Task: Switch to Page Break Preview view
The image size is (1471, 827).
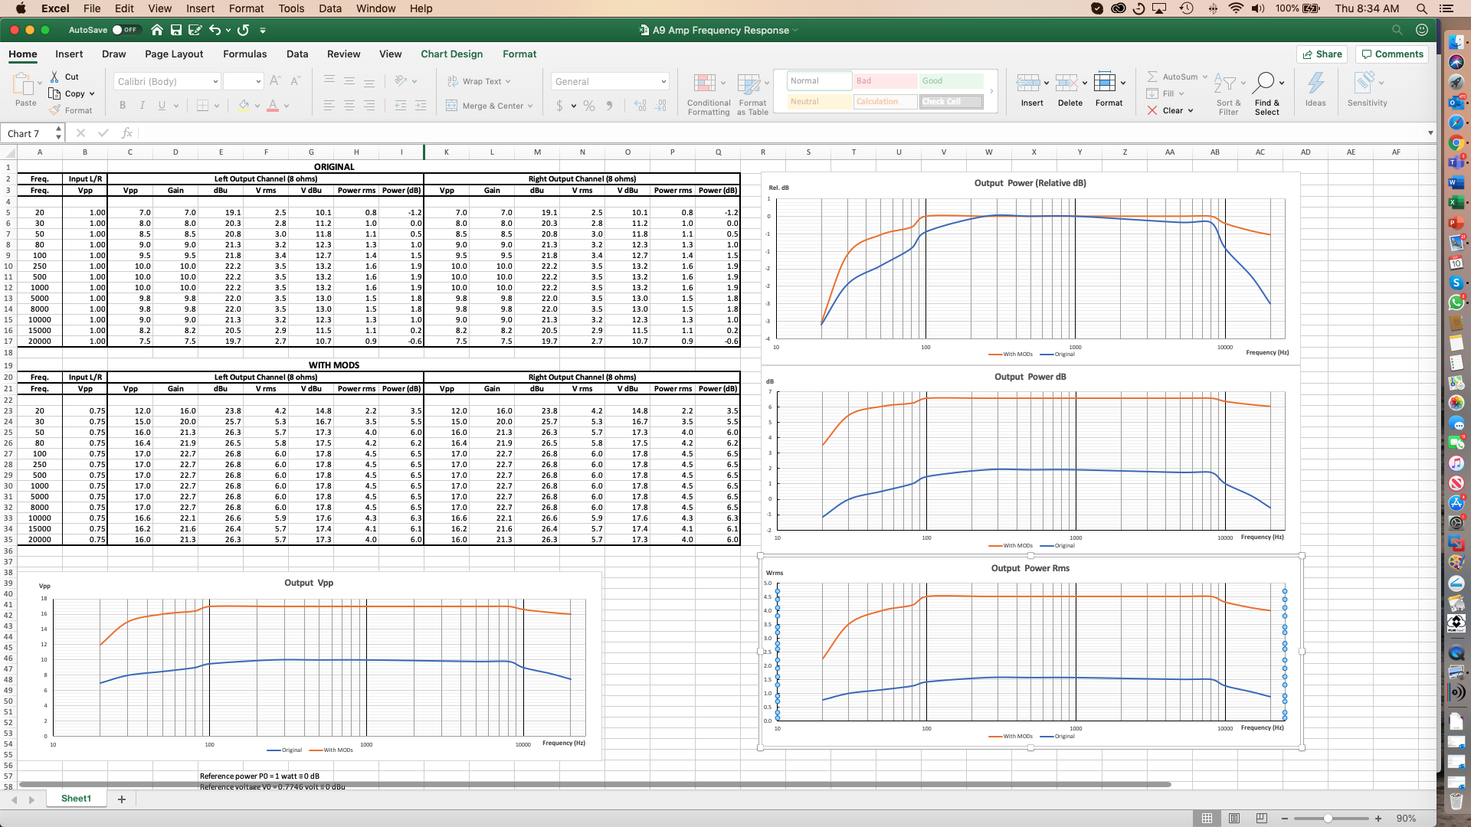Action: (1262, 818)
